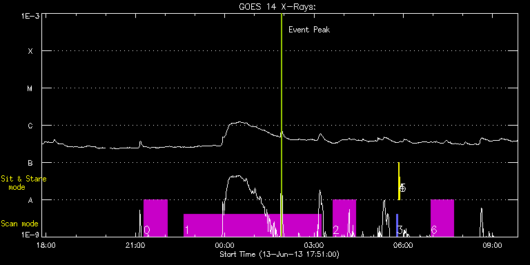Click the "03:00" time axis label
This screenshot has width=530, height=265.
[x=315, y=245]
